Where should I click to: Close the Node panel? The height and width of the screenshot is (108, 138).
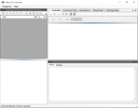[x=46, y=10]
